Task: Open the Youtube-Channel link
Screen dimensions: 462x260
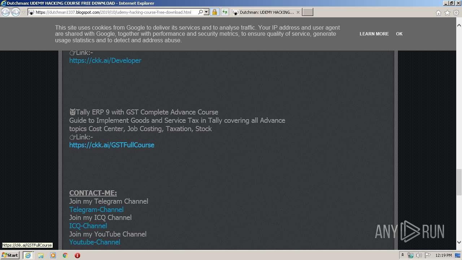Action: (95, 242)
